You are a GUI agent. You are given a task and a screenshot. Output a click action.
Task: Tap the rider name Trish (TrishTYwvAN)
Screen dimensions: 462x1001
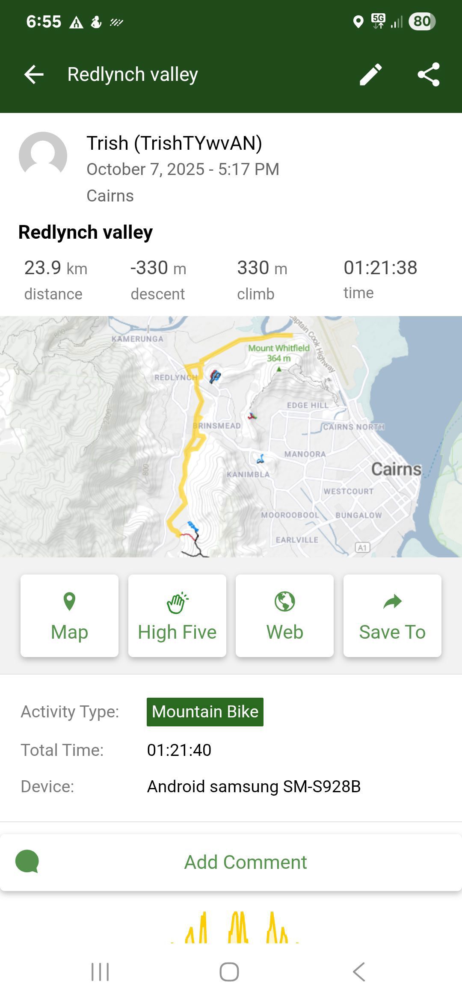174,143
